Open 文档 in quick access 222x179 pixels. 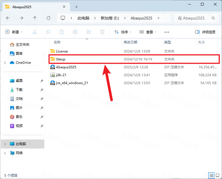(x=16, y=99)
